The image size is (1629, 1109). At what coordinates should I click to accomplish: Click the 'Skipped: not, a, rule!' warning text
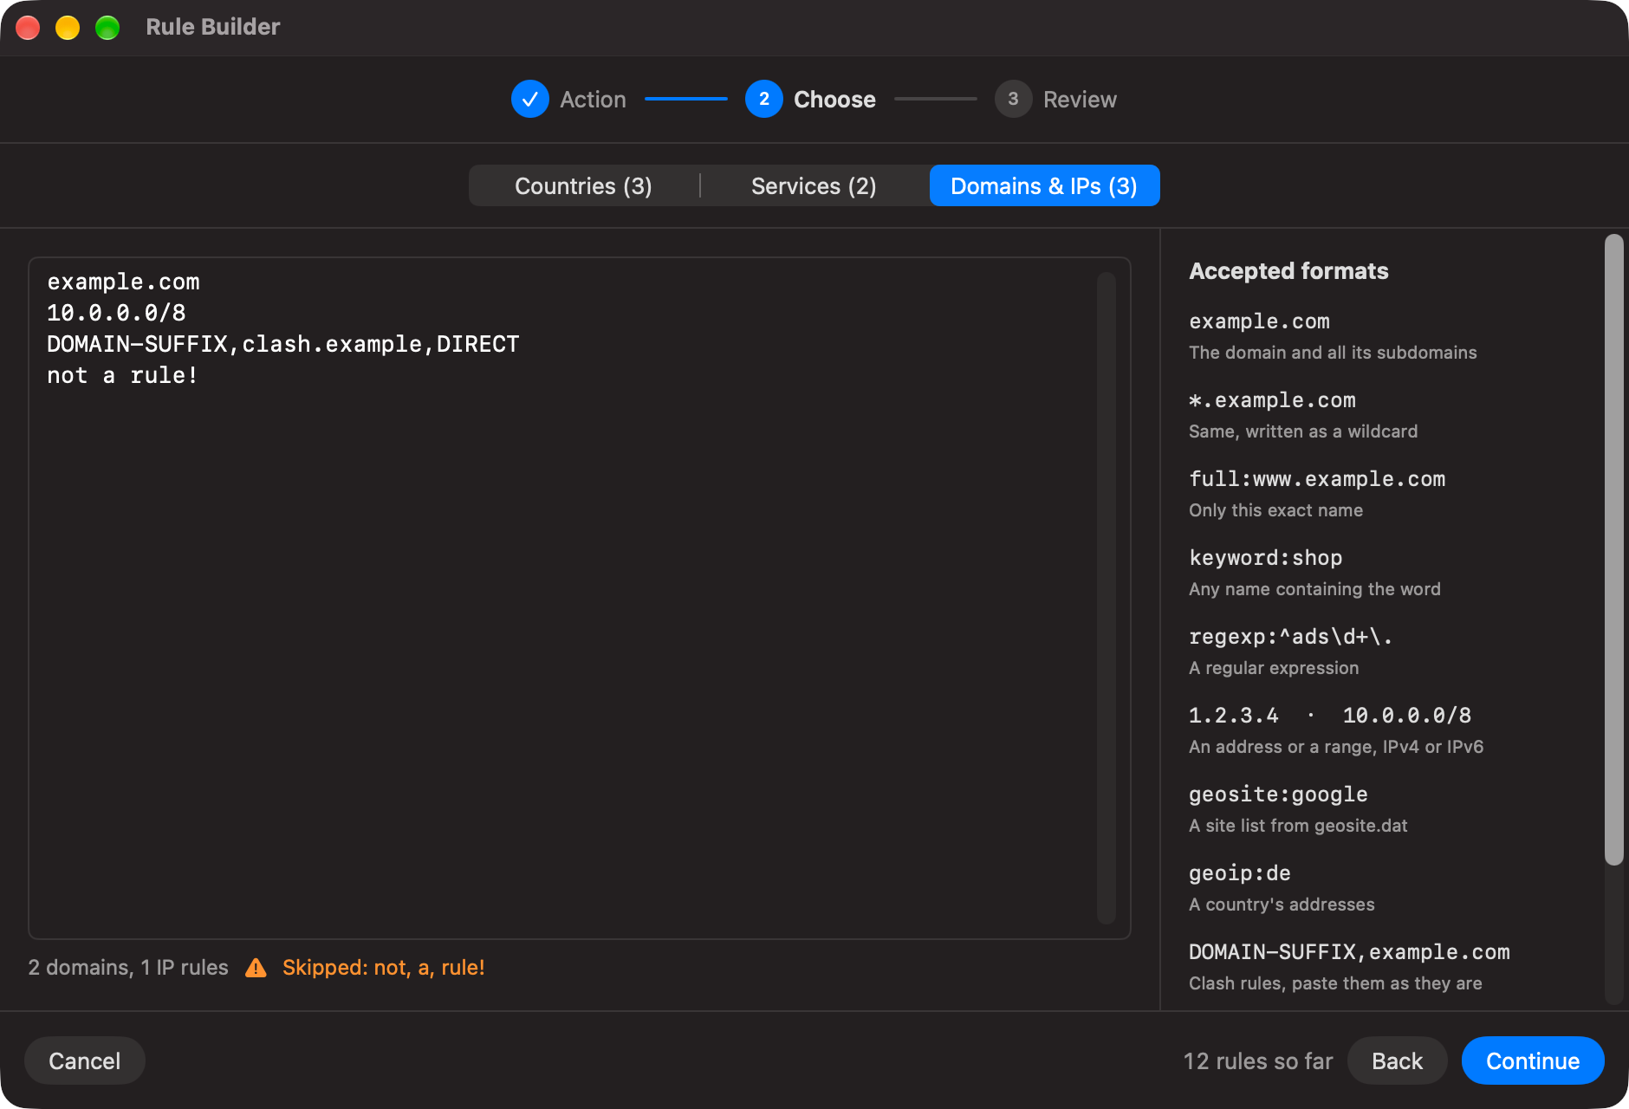[x=383, y=968]
